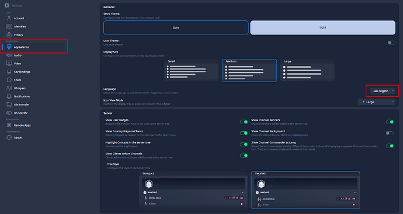Viewport: 403px width, 214px height.
Task: Collapse the chevron in Detailed tree preview
Action: point(355,192)
